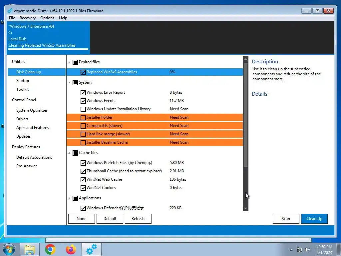Click the Description heading
341x256 pixels.
[x=265, y=62]
